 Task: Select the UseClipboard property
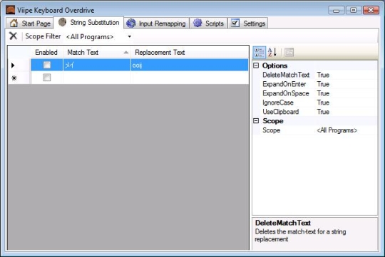281,112
